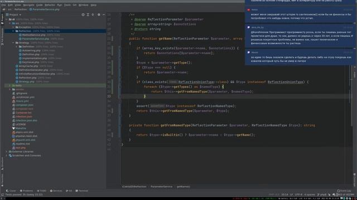This screenshot has width=357, height=200.
Task: Open the Window menu
Action: pyautogui.click(x=83, y=5)
